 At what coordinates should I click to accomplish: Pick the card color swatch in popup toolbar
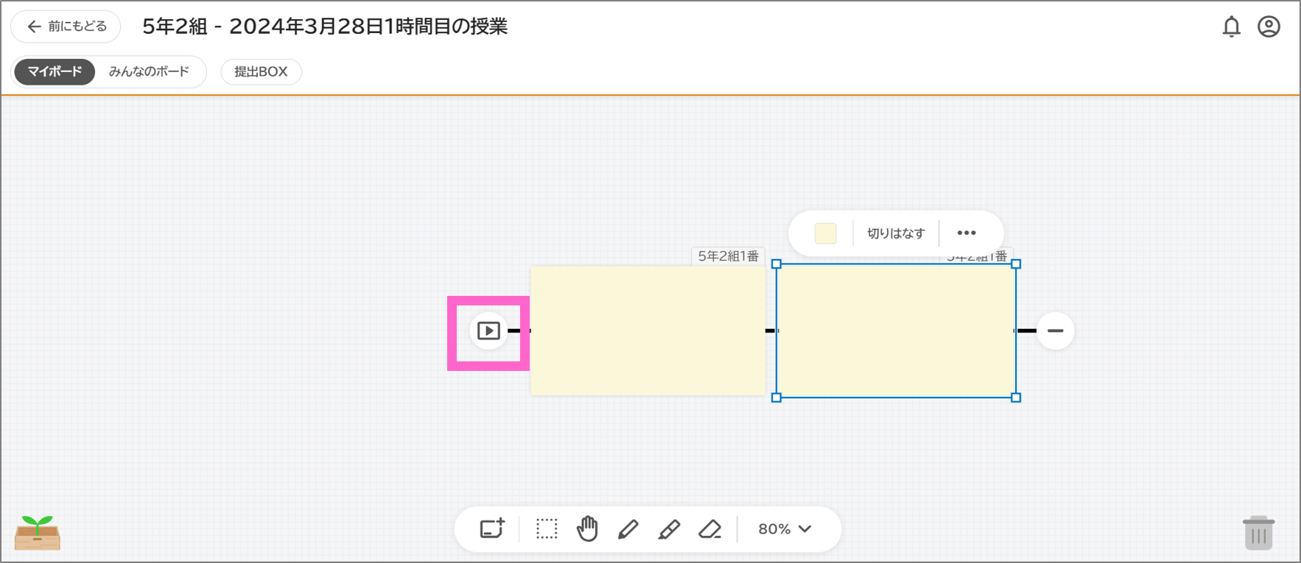[825, 233]
